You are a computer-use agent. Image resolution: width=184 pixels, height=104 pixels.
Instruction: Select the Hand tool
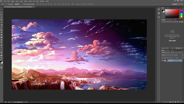pyautogui.click(x=1, y=55)
